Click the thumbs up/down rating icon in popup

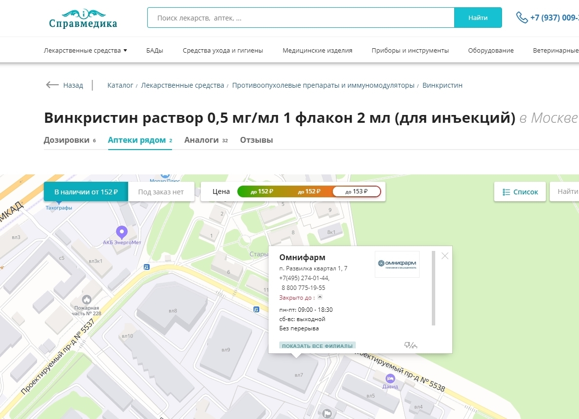pos(410,345)
